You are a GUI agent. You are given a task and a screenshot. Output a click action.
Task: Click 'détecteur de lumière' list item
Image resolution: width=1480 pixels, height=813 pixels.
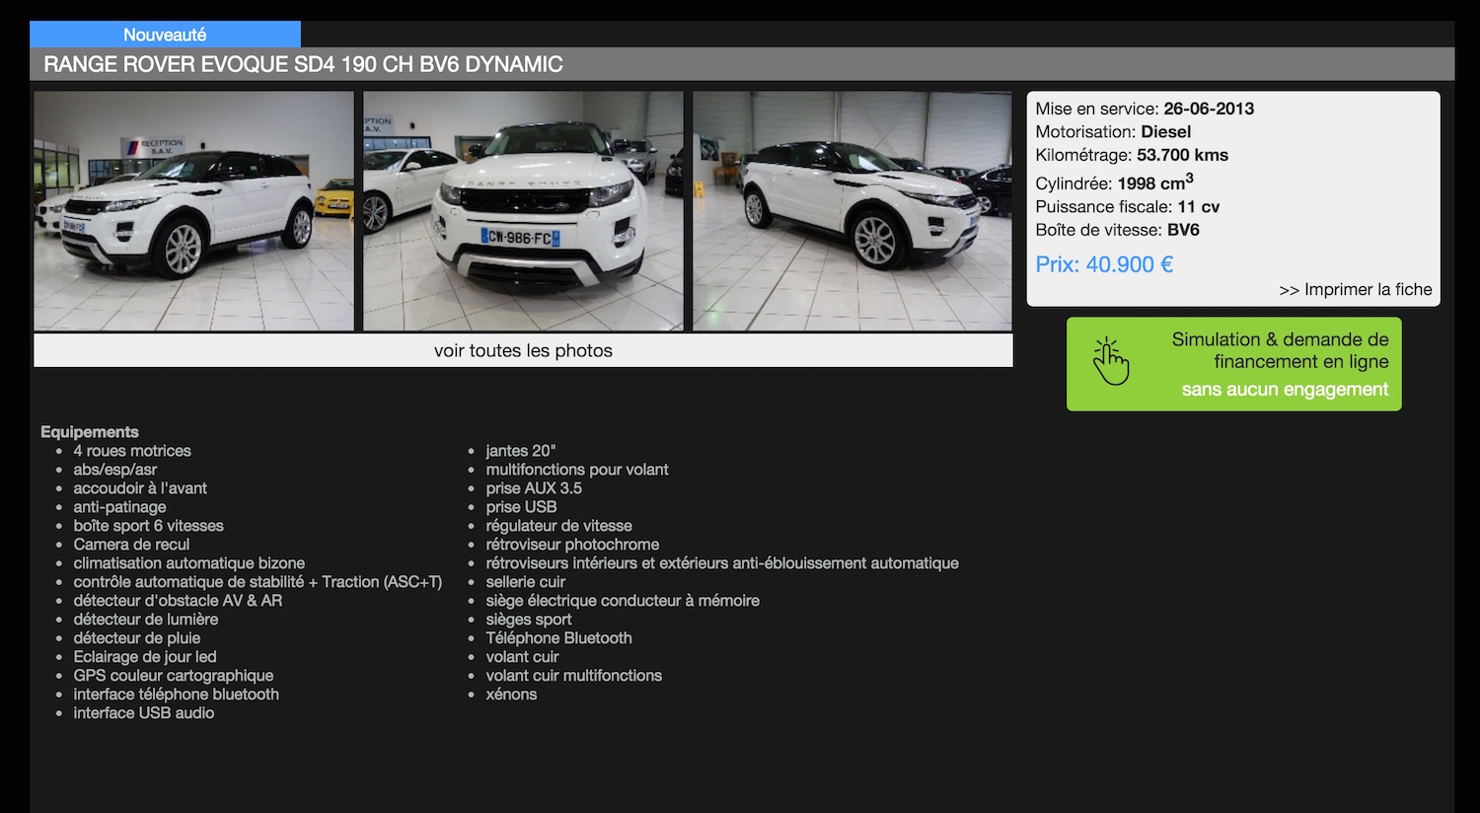point(145,620)
